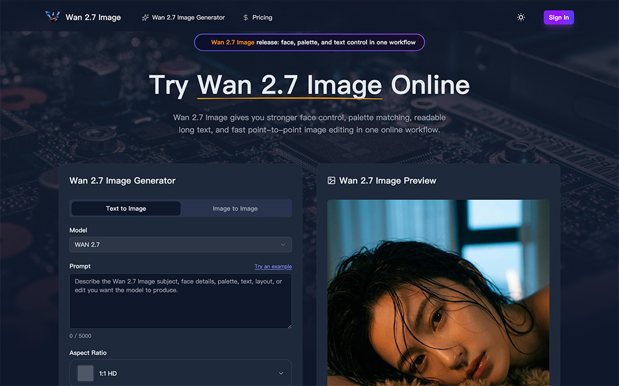Click the chevron on the Model selector
The width and height of the screenshot is (619, 386).
click(283, 245)
